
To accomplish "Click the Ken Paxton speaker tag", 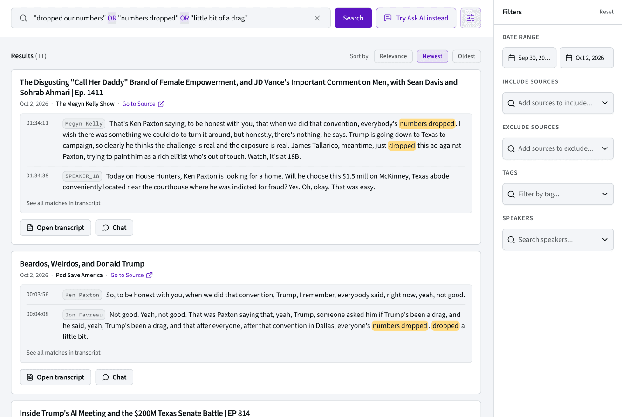I will pos(82,295).
